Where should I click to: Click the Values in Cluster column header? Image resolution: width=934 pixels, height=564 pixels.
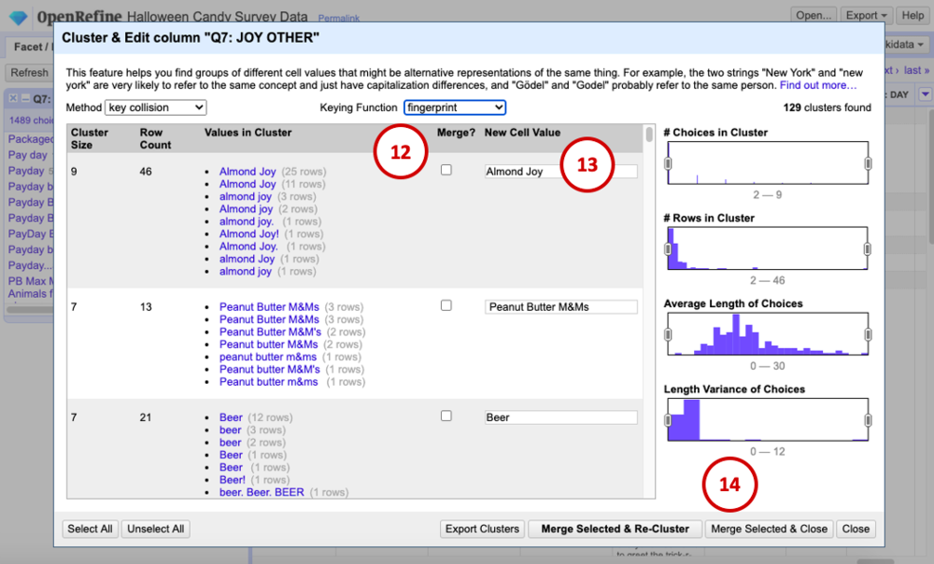click(x=248, y=133)
